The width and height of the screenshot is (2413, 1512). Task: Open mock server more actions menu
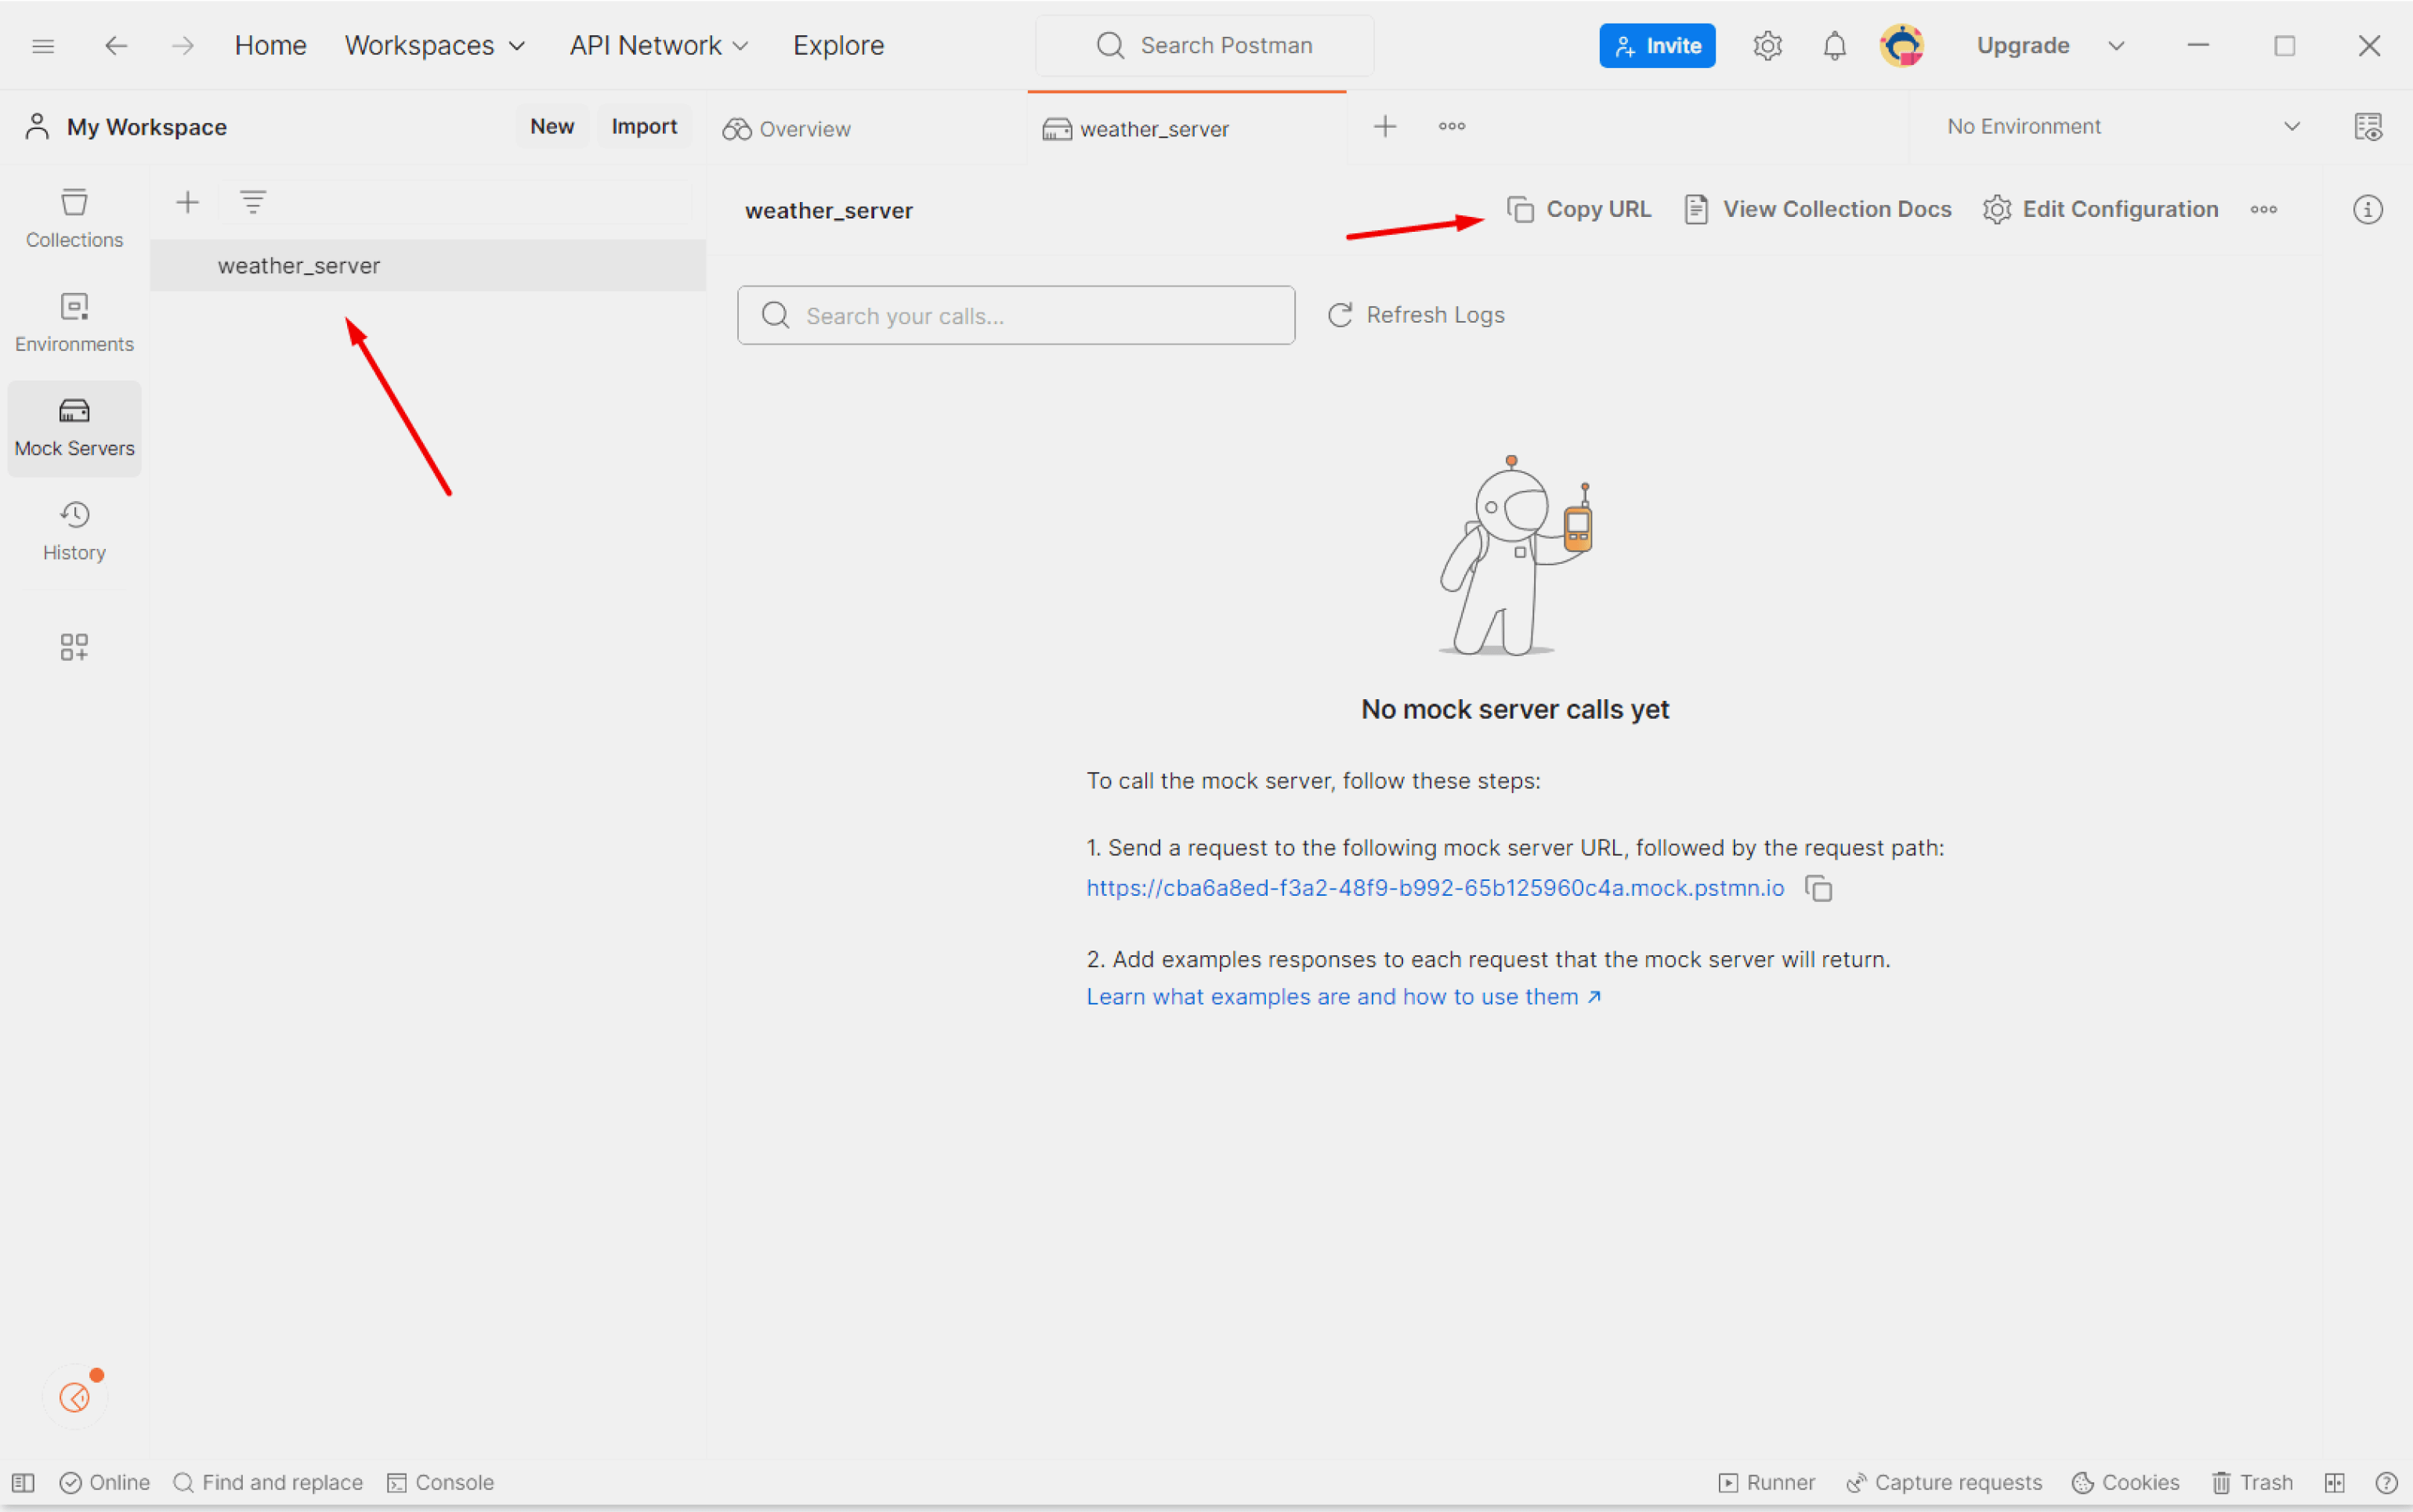2264,210
